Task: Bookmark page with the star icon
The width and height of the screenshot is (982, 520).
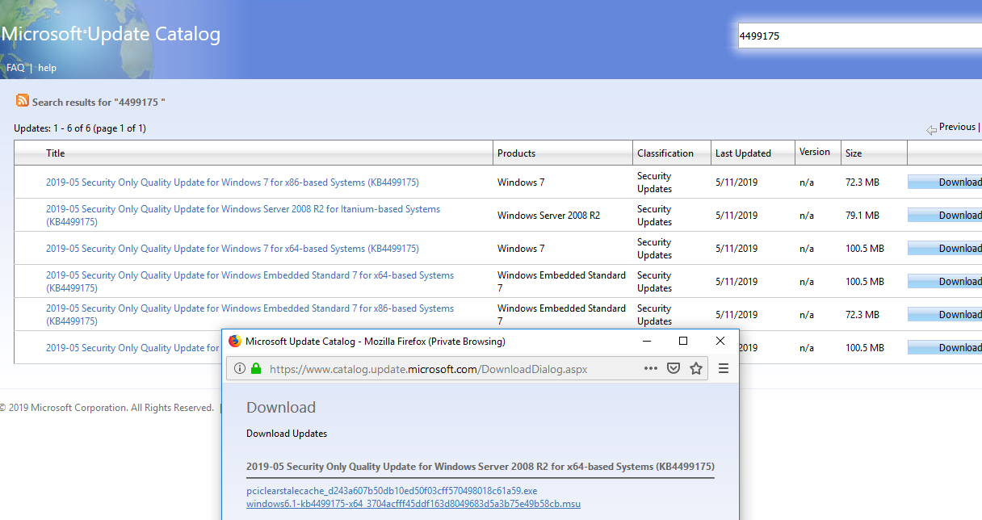Action: pyautogui.click(x=696, y=369)
